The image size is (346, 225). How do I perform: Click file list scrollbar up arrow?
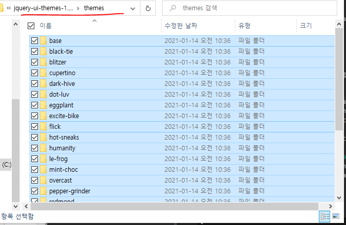(x=339, y=25)
